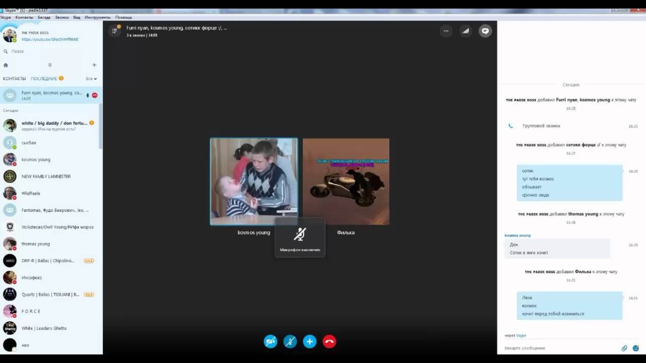Hide the chat panel with the speech bubble icon
646x363 pixels.
tap(485, 31)
